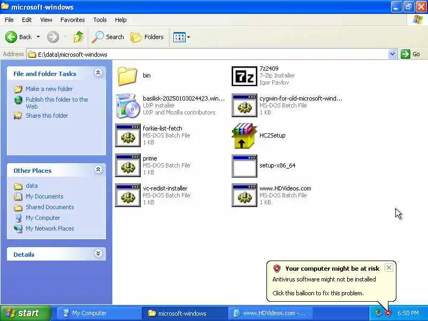Screen dimensions: 428x321
Task: Open the Help menu
Action: (x=120, y=20)
